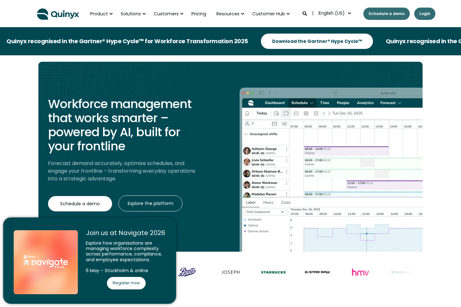This screenshot has width=461, height=307.
Task: Click the Madelyn Rosser employee row
Action: pos(266,194)
